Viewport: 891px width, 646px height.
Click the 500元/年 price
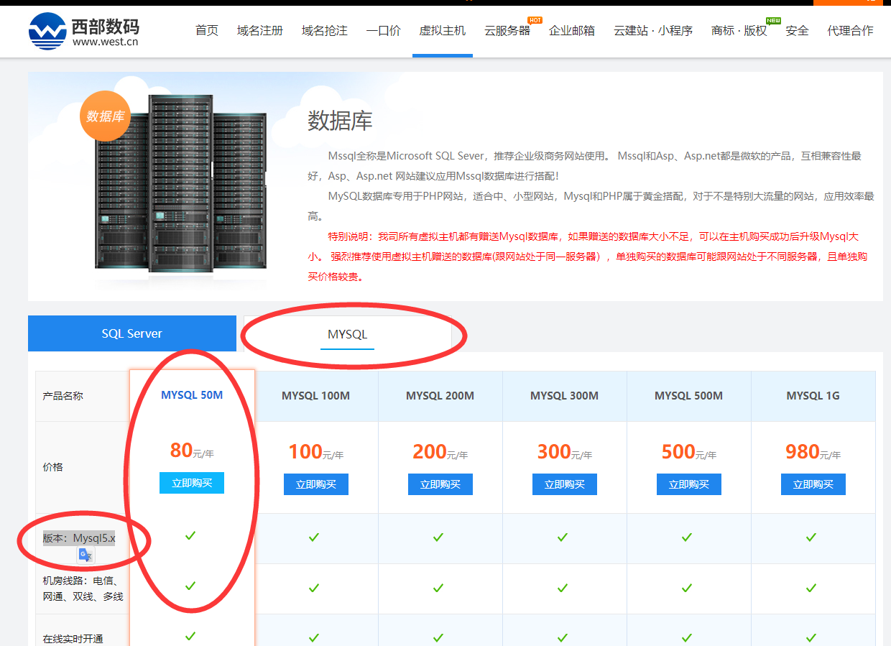coord(689,452)
